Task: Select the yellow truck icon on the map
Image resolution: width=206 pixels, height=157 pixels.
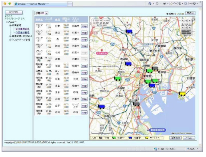Action: click(182, 94)
